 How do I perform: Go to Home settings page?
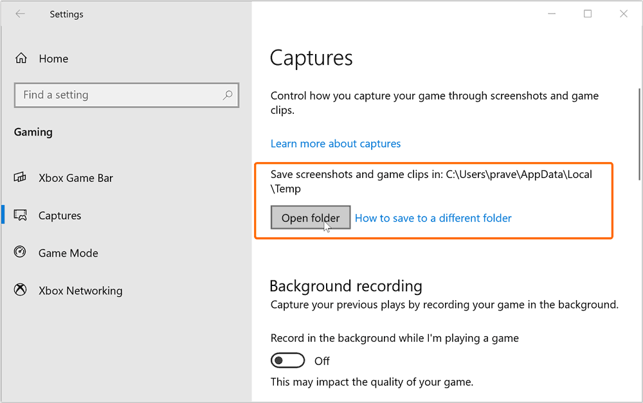(53, 58)
